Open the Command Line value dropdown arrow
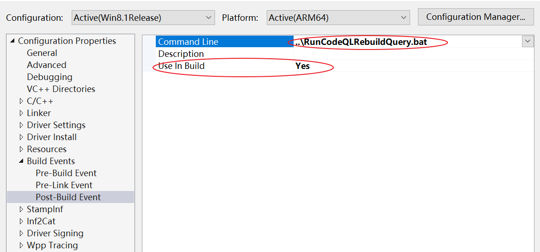This screenshot has width=540, height=252. tap(528, 42)
